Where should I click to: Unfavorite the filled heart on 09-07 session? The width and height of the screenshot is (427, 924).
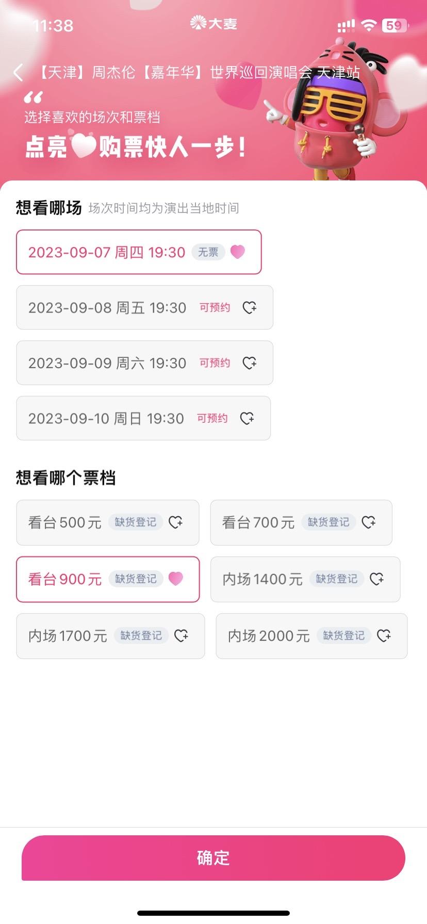[x=238, y=252]
